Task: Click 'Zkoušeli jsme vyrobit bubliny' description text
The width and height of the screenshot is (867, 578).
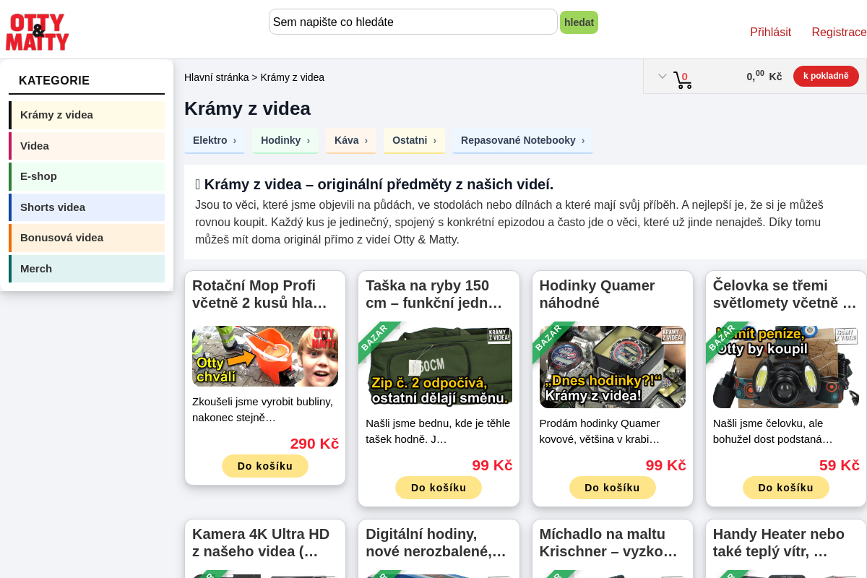Action: point(263,409)
